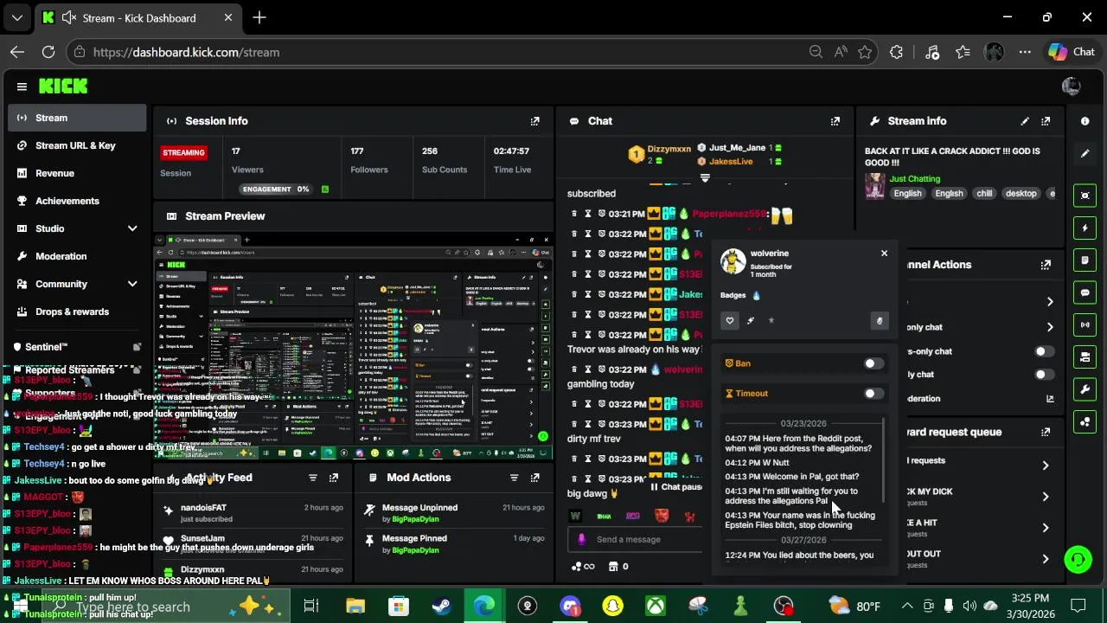Expand the Studio sidebar section
Image resolution: width=1107 pixels, height=623 pixels.
tap(132, 228)
